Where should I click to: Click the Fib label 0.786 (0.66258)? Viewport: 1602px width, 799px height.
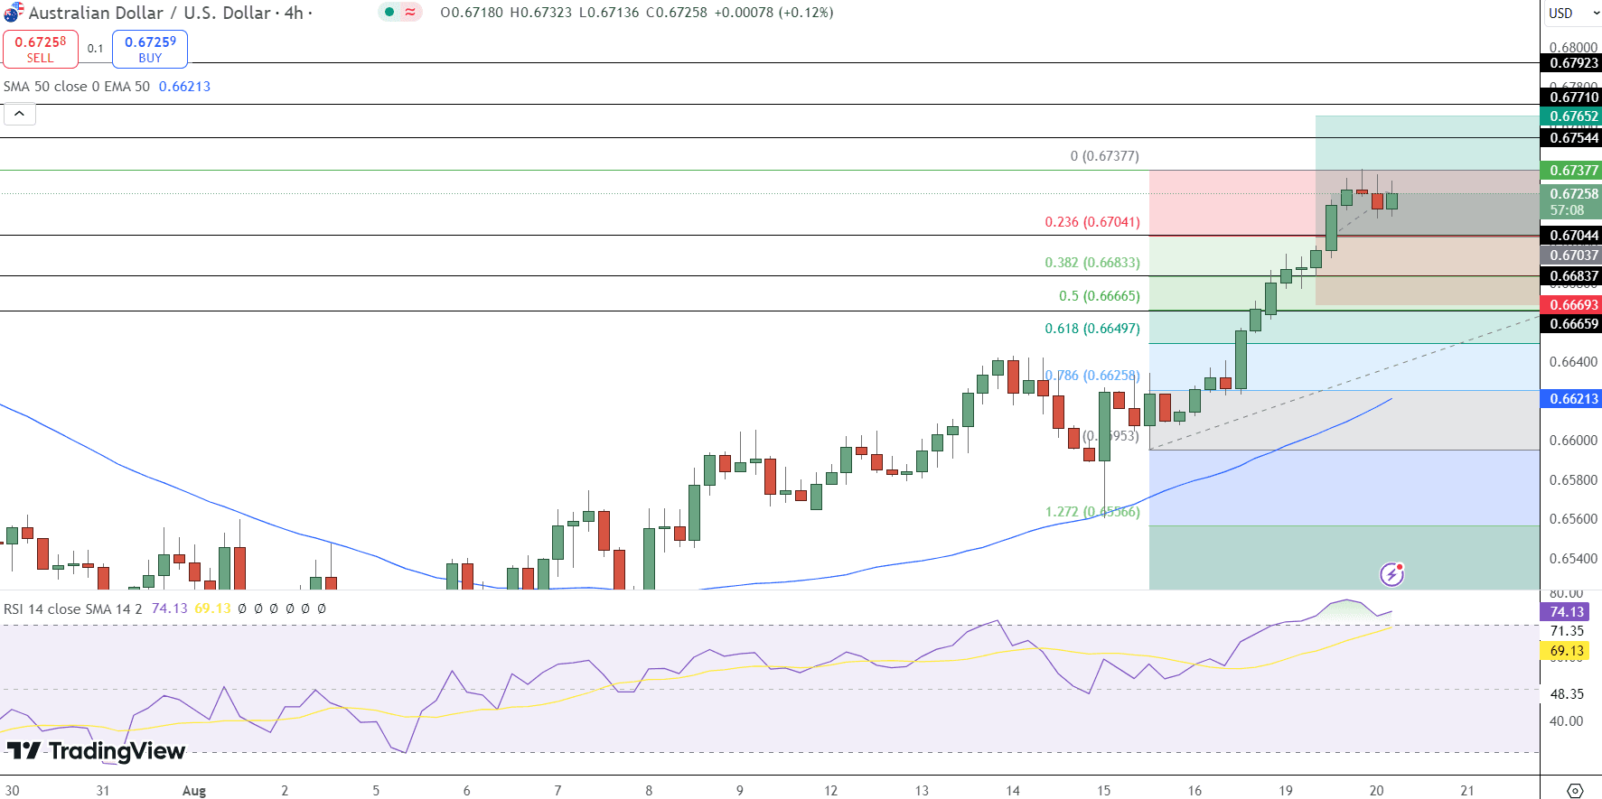click(1092, 376)
